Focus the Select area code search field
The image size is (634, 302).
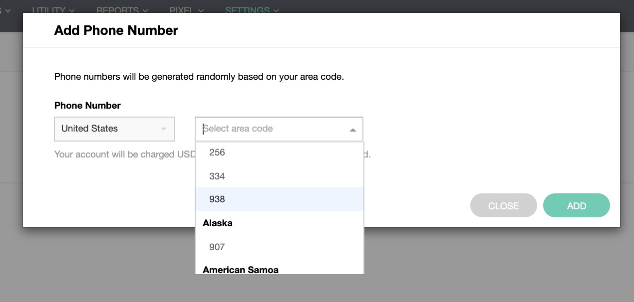(x=270, y=129)
